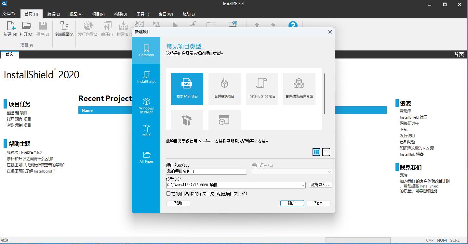
Task: Close the 新建项目 dialog with X
Action: tap(330, 32)
